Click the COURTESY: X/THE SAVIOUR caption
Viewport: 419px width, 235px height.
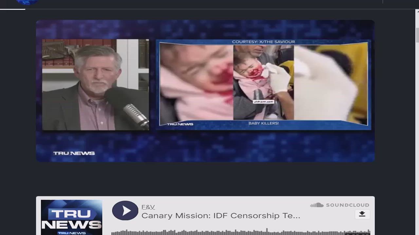263,42
